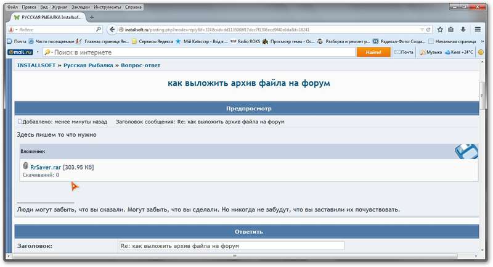This screenshot has width=493, height=267.
Task: Click the Yandex search engine icon dropdown
Action: [12, 30]
